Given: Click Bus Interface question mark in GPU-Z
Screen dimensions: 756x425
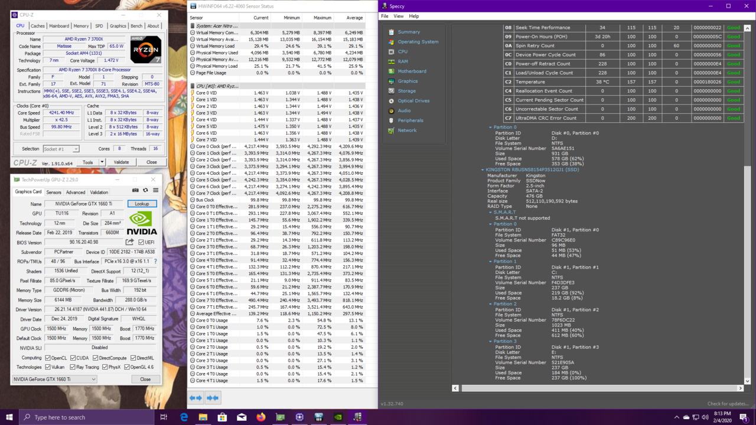Looking at the screenshot, I should (155, 261).
